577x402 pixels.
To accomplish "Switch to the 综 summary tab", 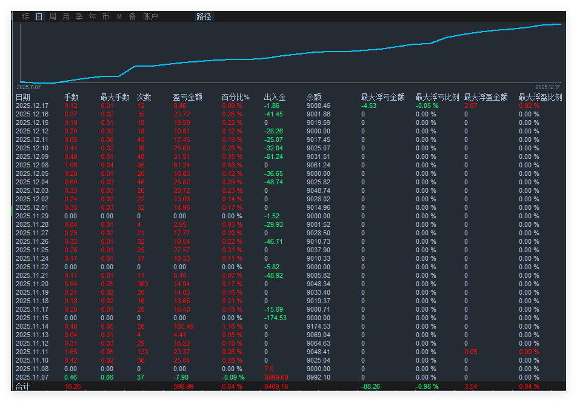I will click(25, 16).
